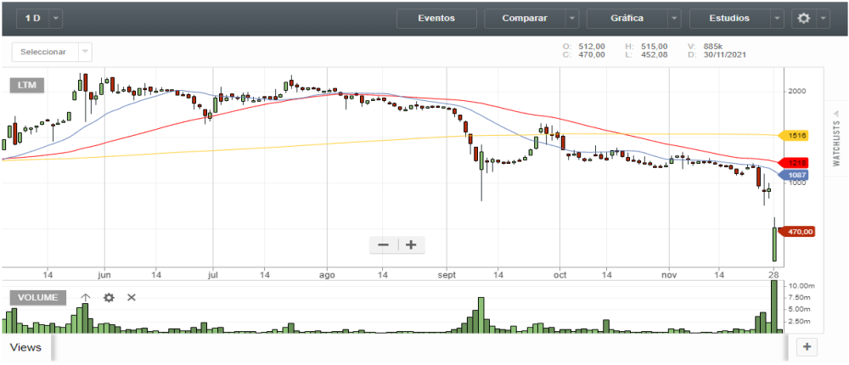849x365 pixels.
Task: Expand the arrow beside the top settings gear
Action: point(824,19)
